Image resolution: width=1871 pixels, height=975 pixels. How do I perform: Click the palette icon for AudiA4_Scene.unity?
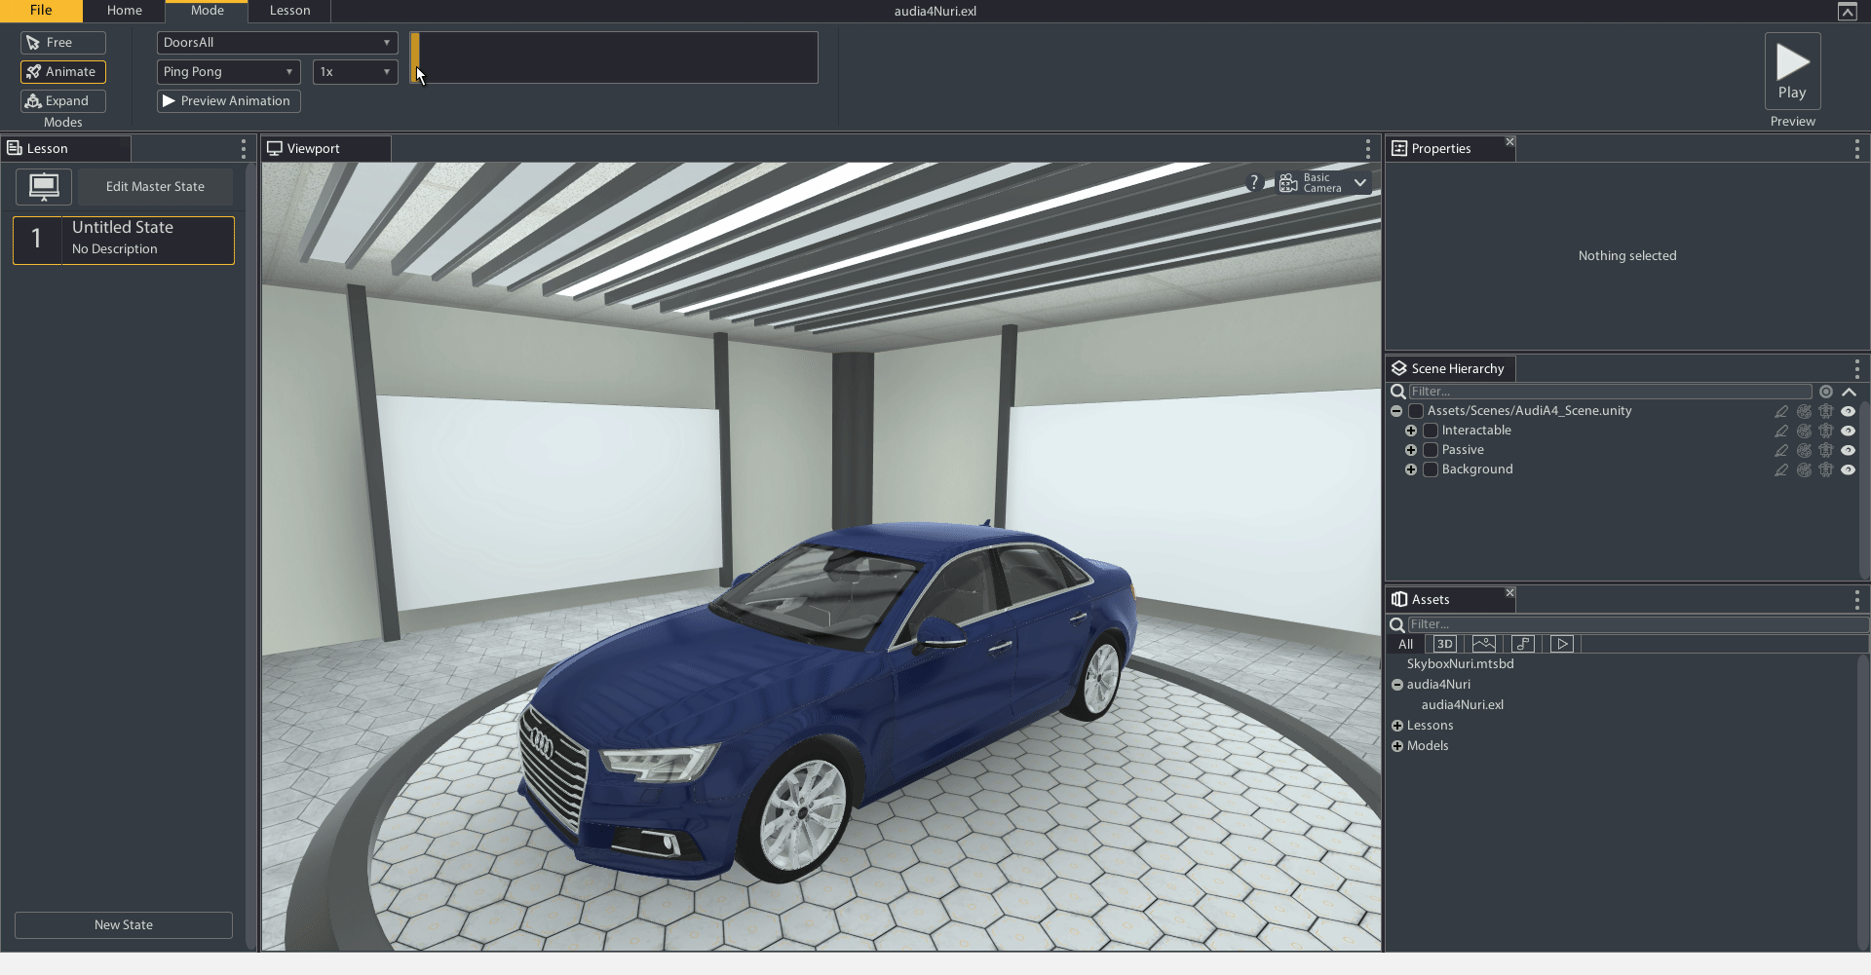tap(1805, 411)
